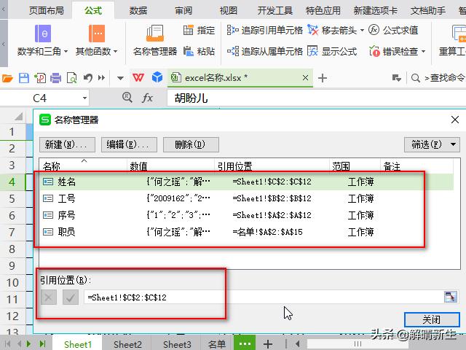Screen dimensions: 466x350
Task: Click the search icon beside 查找命令
Action: click(x=416, y=78)
